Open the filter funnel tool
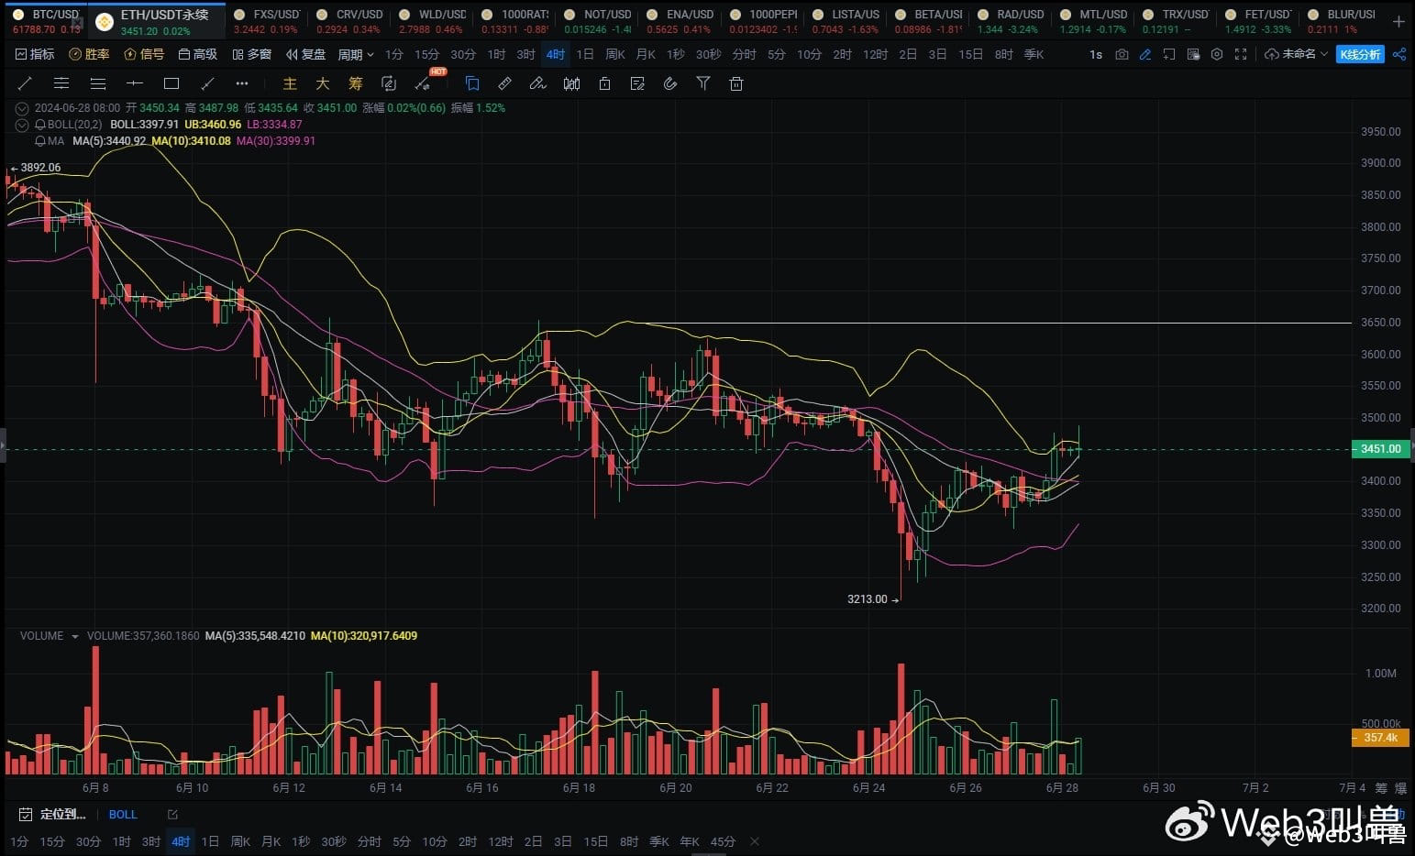The height and width of the screenshot is (856, 1415). tap(702, 83)
